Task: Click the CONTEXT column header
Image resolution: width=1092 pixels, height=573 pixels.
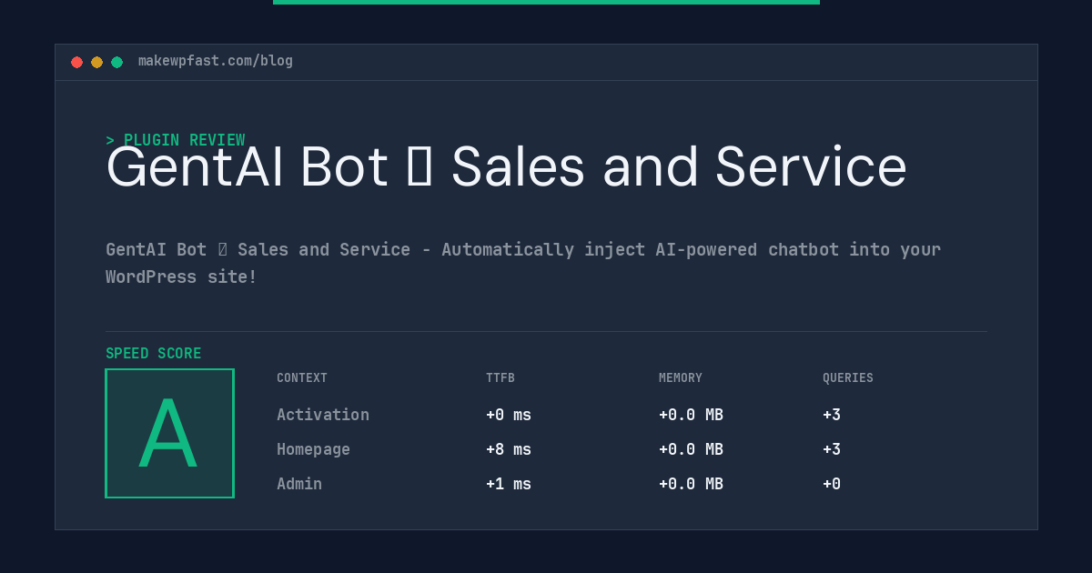Action: coord(302,378)
